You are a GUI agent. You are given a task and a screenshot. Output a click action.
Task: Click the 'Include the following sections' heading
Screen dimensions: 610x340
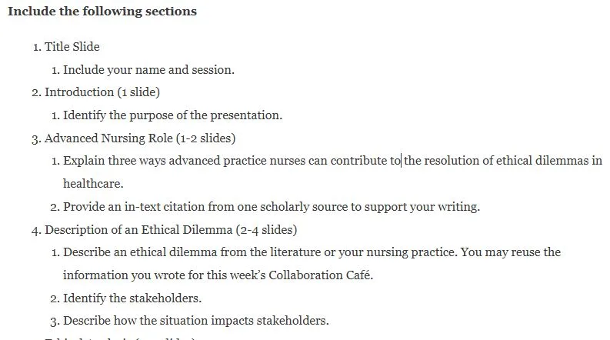click(102, 12)
